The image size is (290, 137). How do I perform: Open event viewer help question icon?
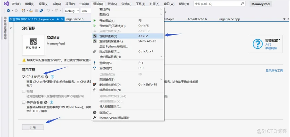tap(52, 102)
